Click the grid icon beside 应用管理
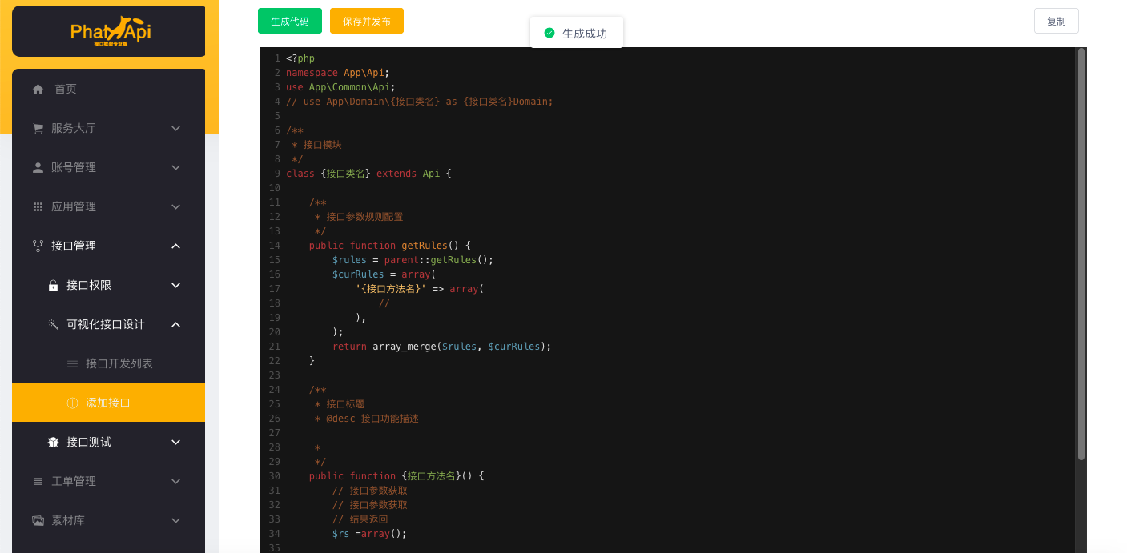The height and width of the screenshot is (553, 1127). tap(38, 206)
